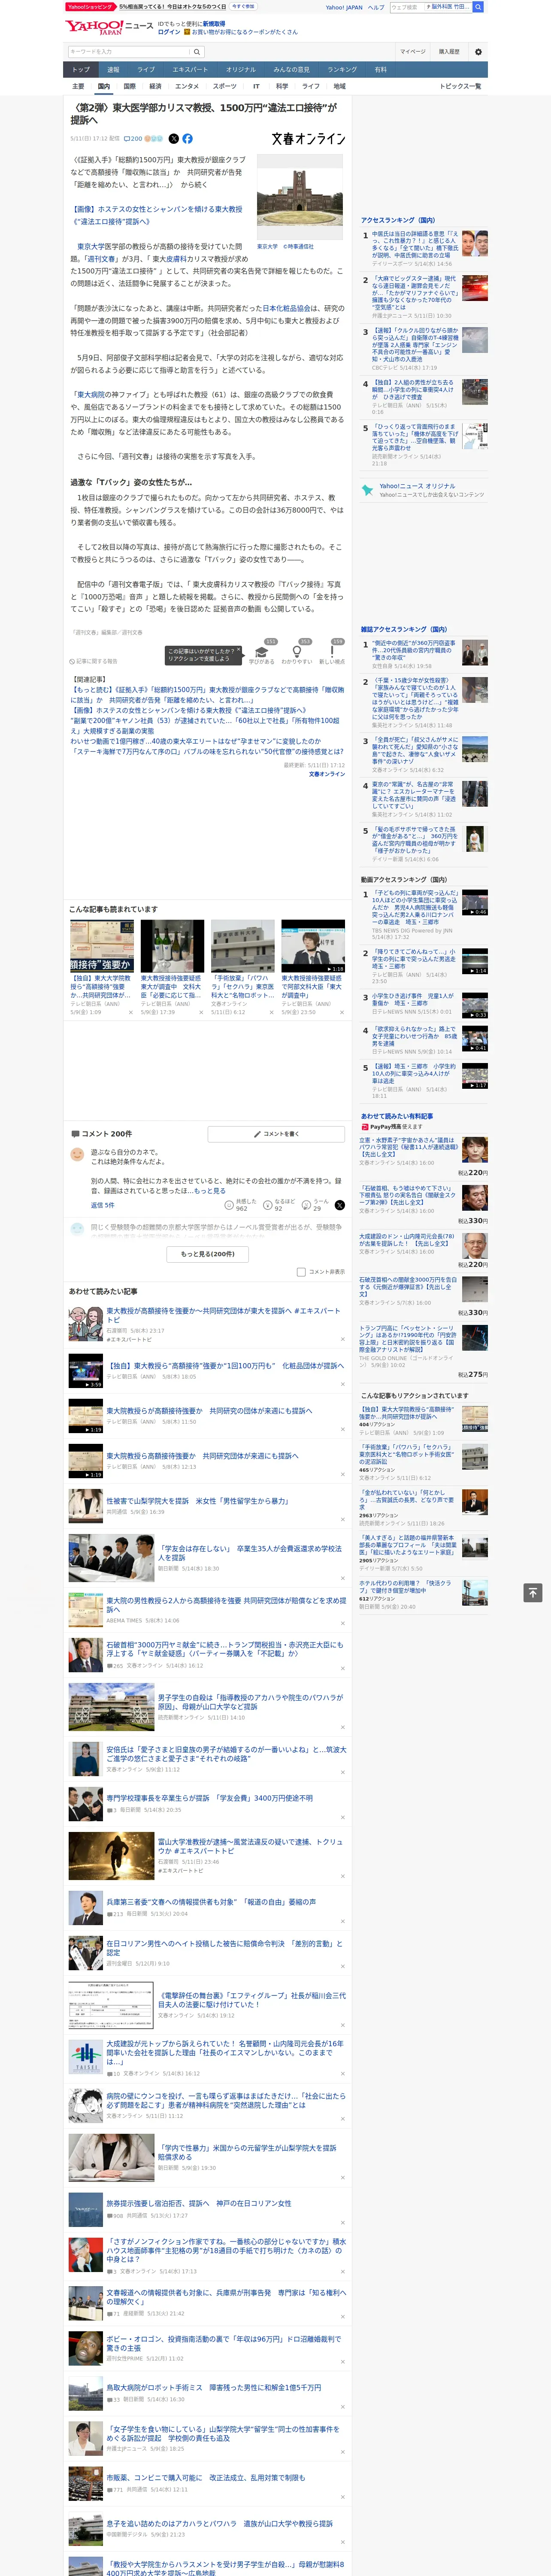Click the first commenter's avatar
This screenshot has width=551, height=2576.
(77, 1154)
